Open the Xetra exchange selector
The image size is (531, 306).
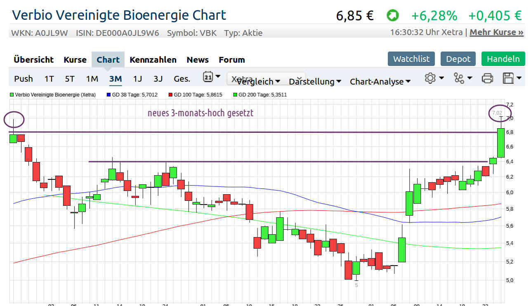pos(266,79)
